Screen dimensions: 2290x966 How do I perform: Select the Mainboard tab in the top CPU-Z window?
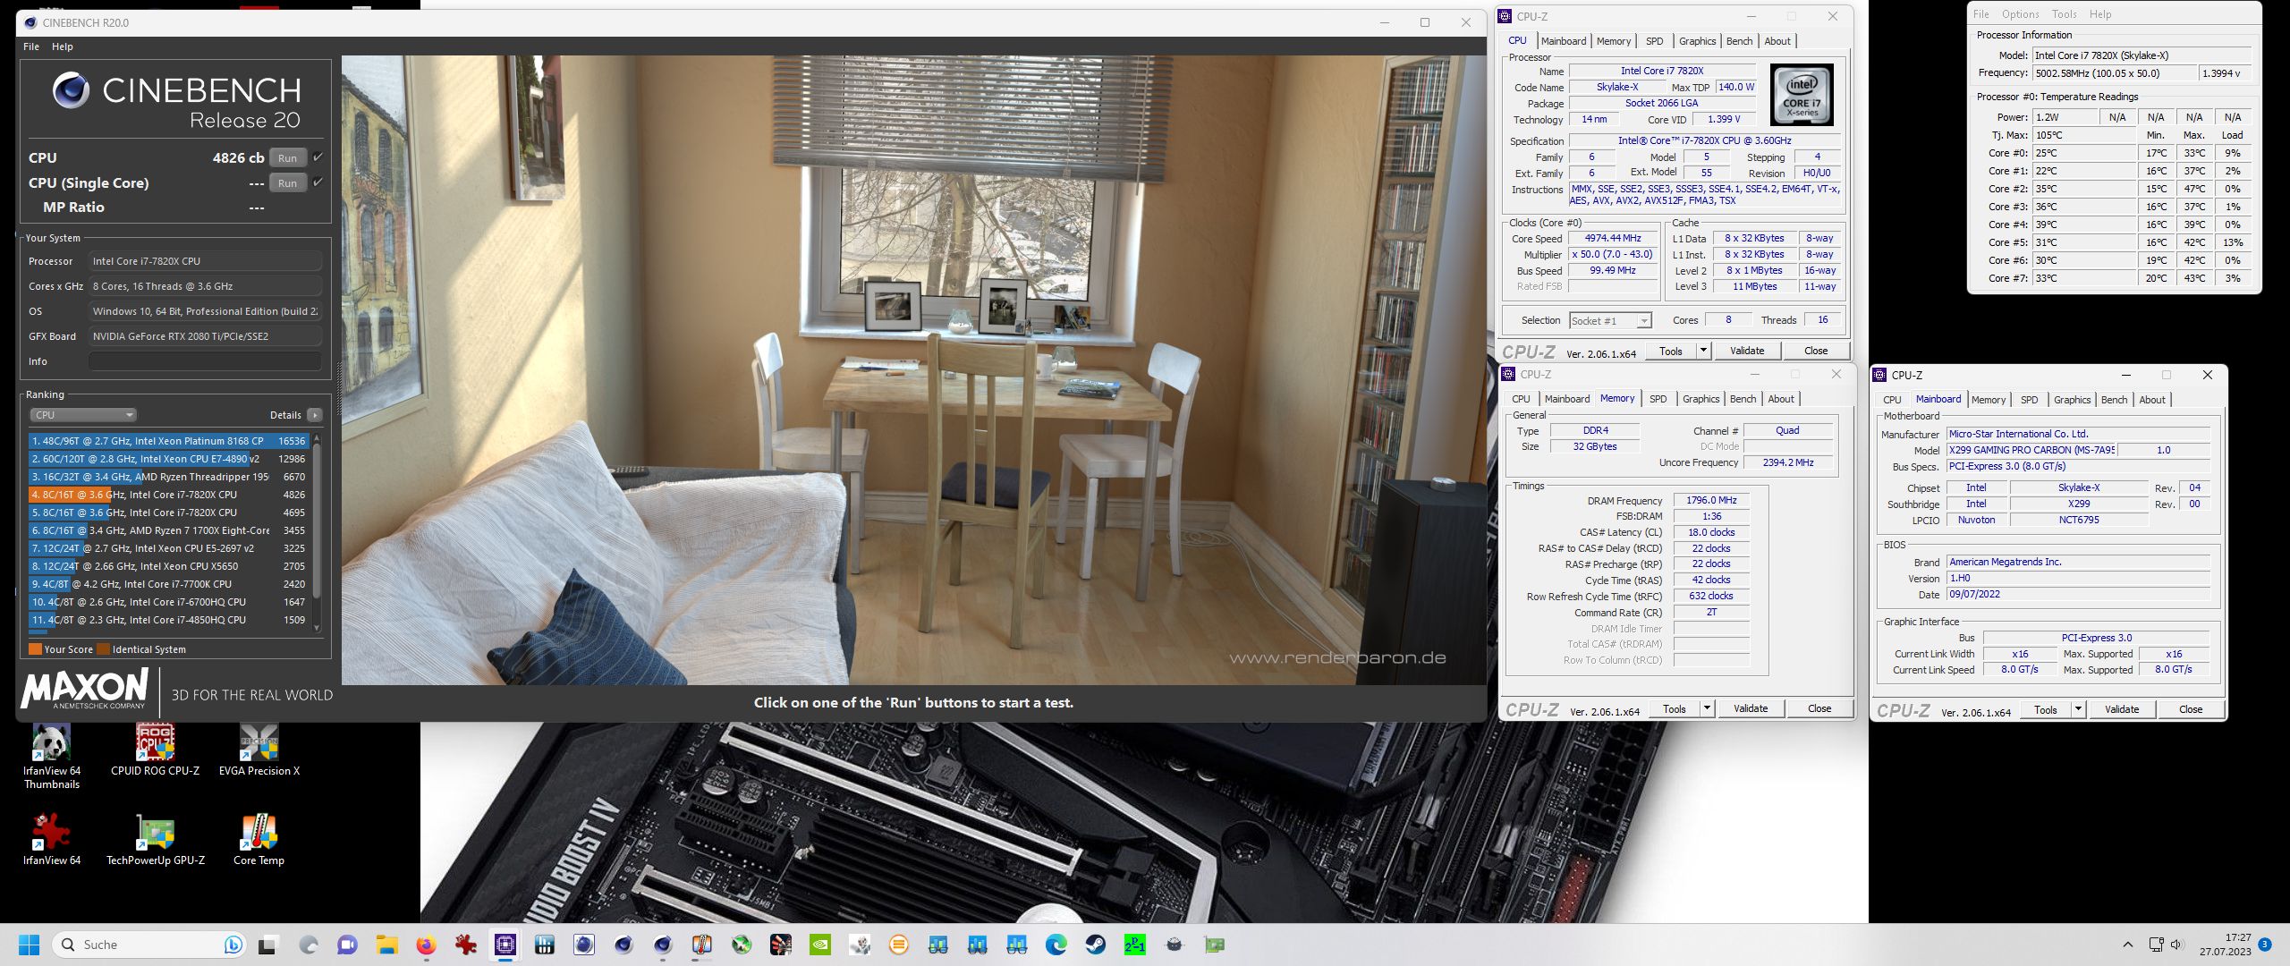(1563, 41)
